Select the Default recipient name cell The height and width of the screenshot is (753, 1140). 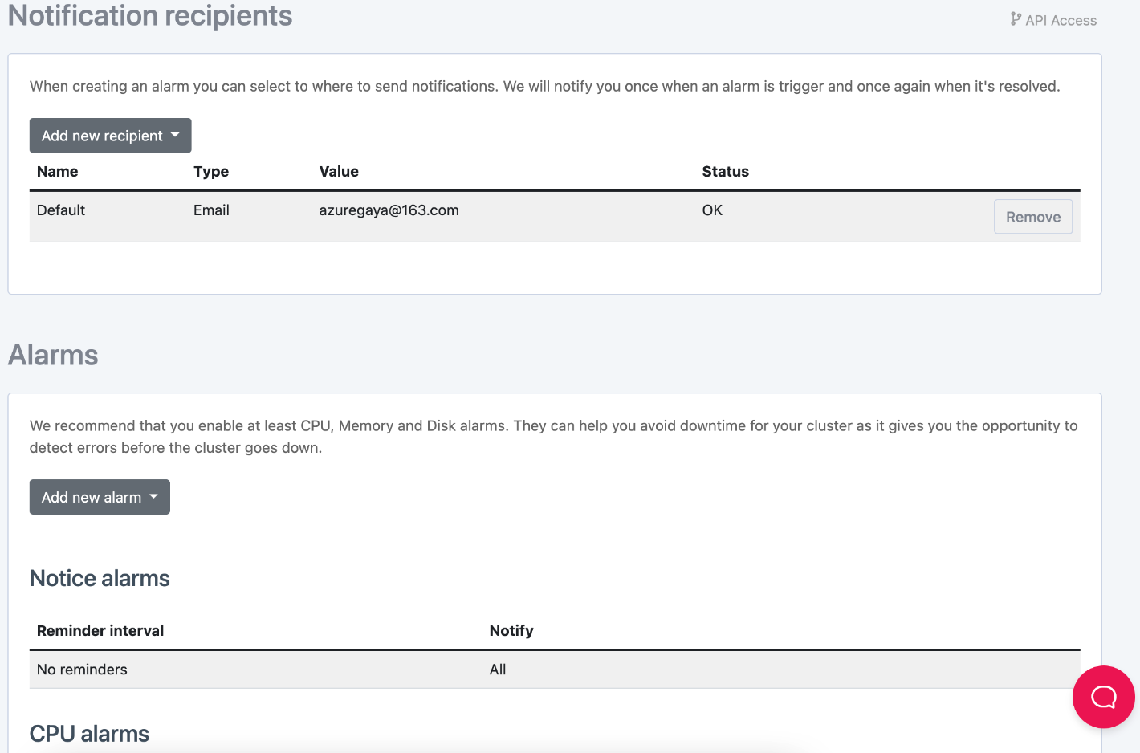tap(61, 210)
